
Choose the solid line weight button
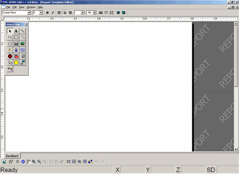pyautogui.click(x=101, y=13)
